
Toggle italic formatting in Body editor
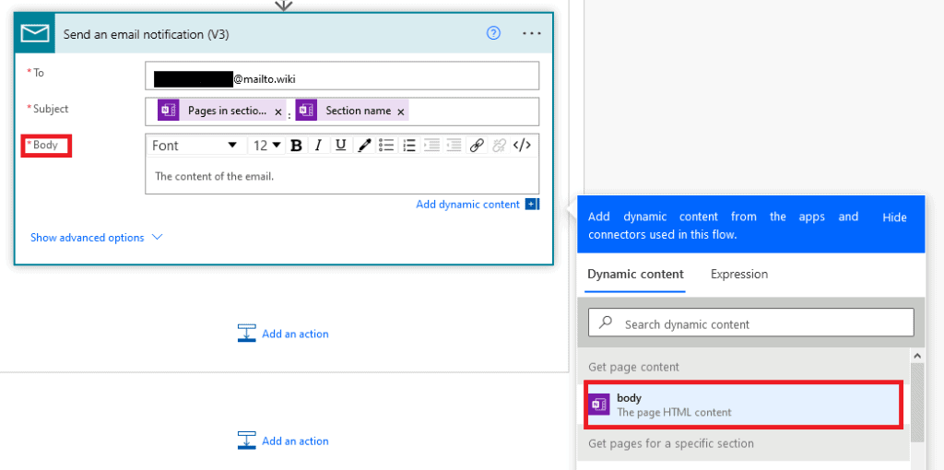pos(318,146)
